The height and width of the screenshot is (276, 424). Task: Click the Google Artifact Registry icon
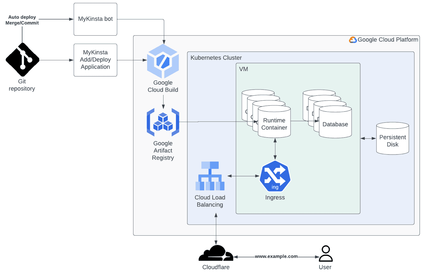click(x=163, y=122)
